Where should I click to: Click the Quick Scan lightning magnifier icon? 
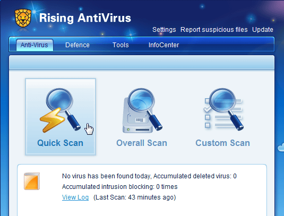60,110
